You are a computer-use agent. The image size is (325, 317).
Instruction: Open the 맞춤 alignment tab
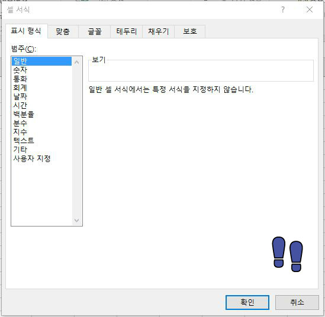tap(63, 31)
